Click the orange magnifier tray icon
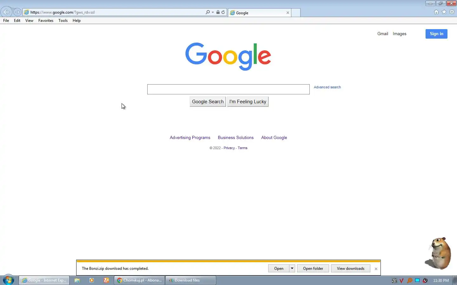Viewport: 457px width, 285px height. coord(410,281)
